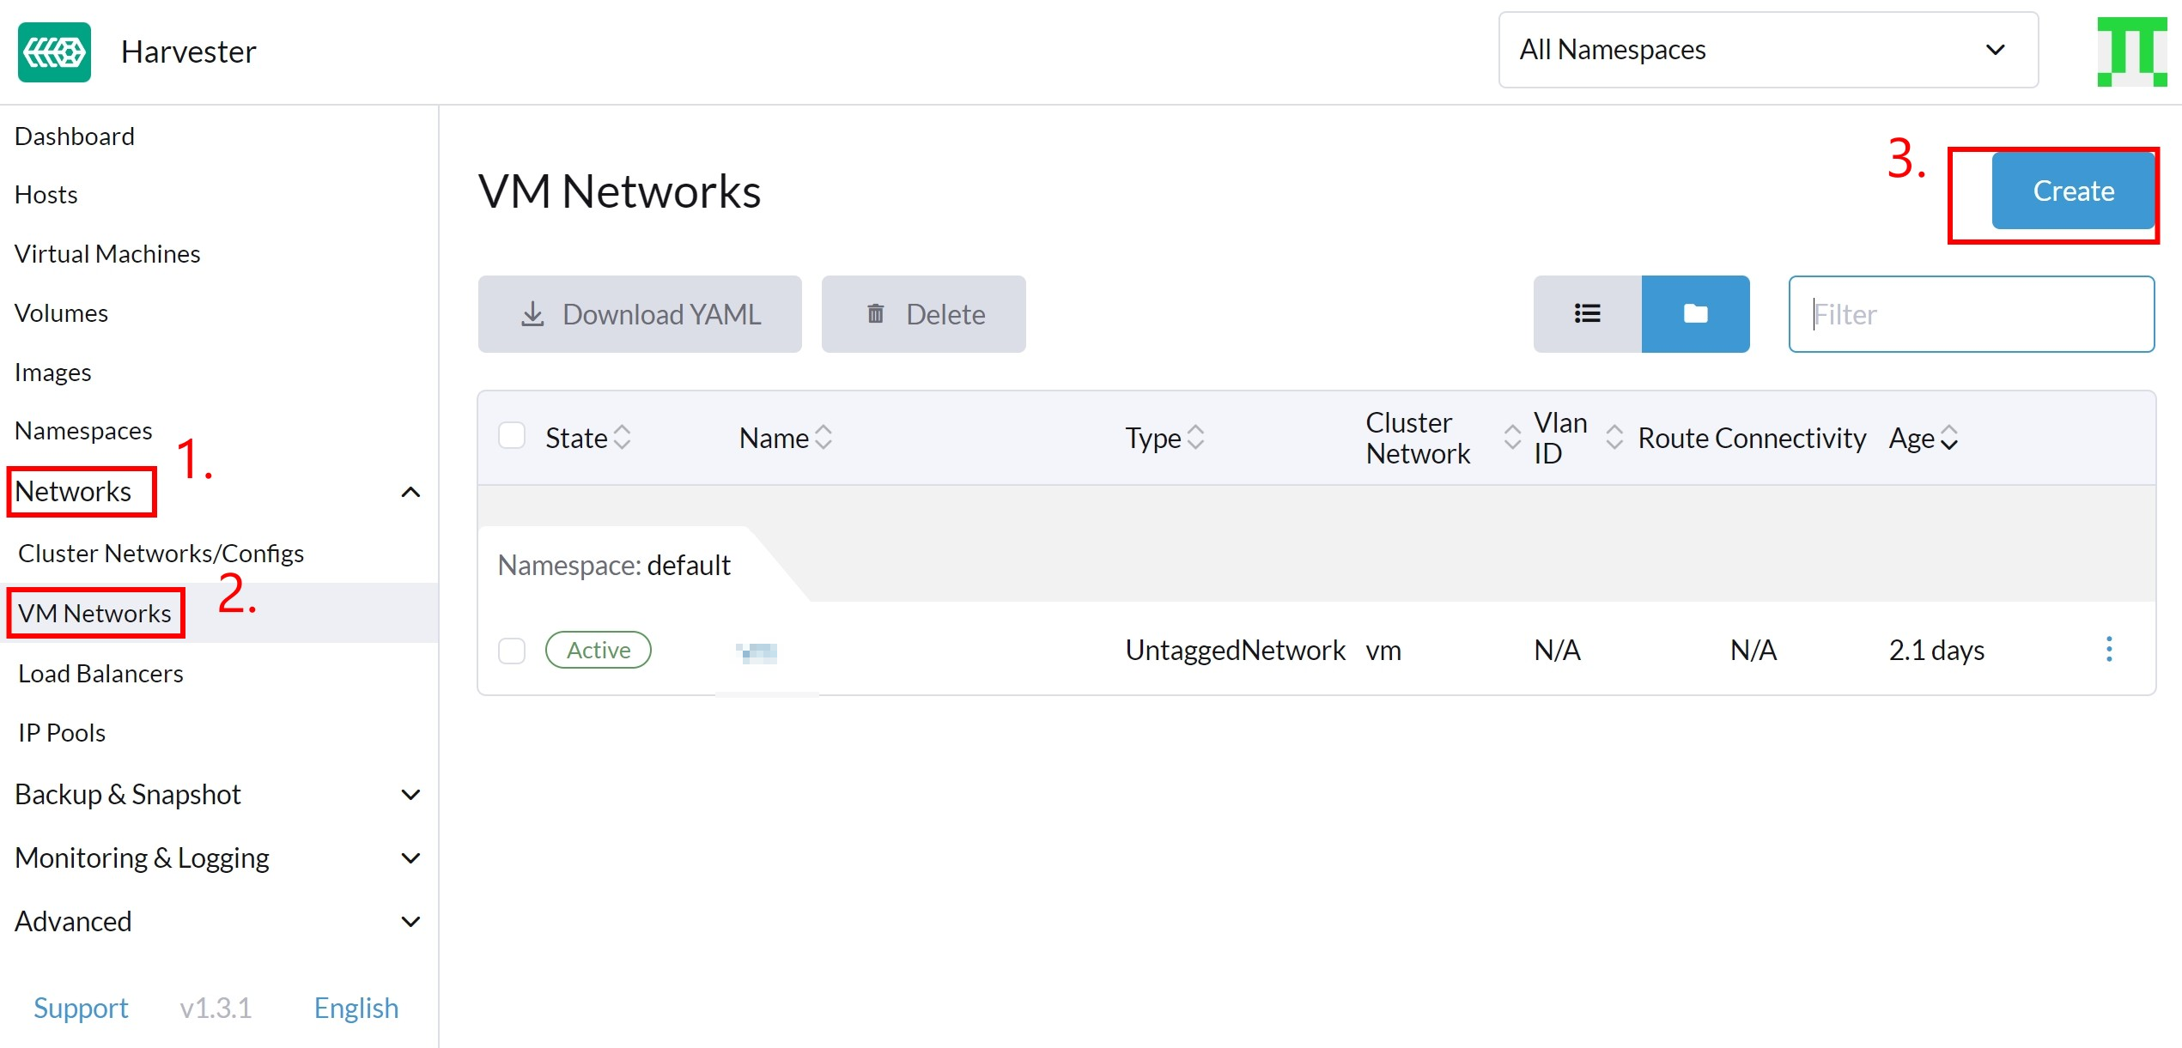
Task: Open the Images page
Action: coord(52,373)
